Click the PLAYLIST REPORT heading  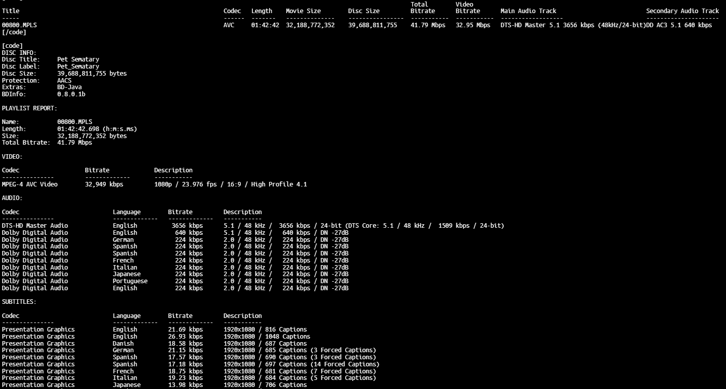point(30,108)
